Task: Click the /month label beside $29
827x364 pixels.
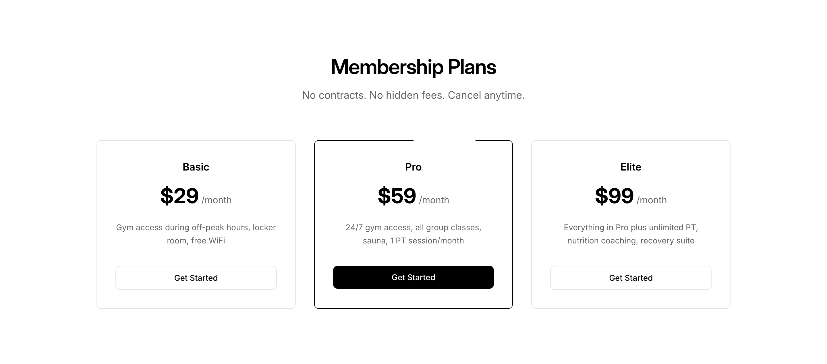Action: point(217,200)
